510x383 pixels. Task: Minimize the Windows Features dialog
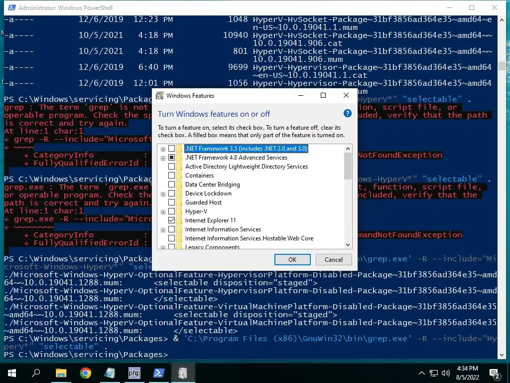tap(301, 95)
